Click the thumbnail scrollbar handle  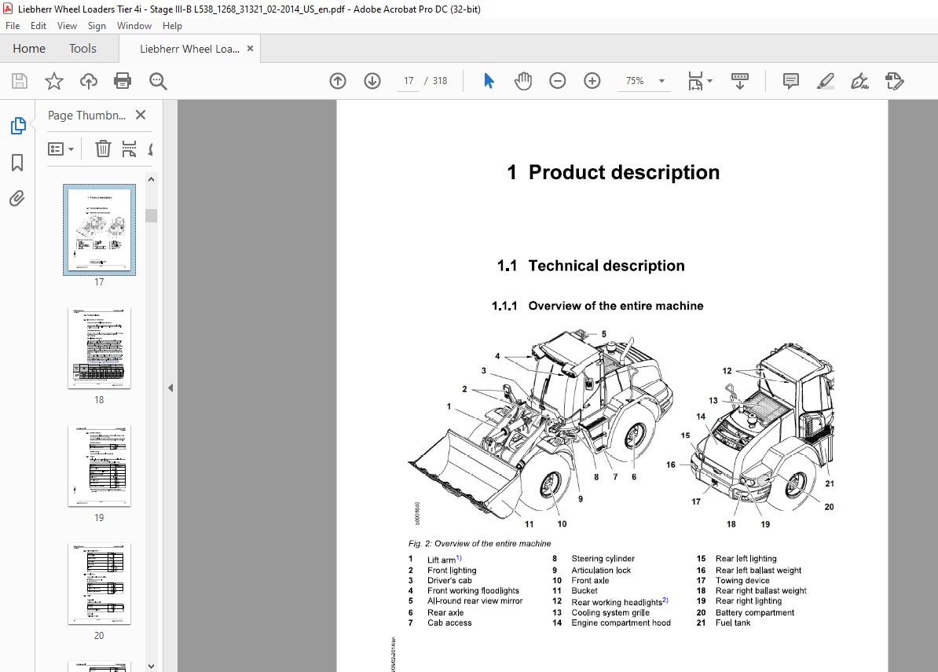tap(152, 215)
